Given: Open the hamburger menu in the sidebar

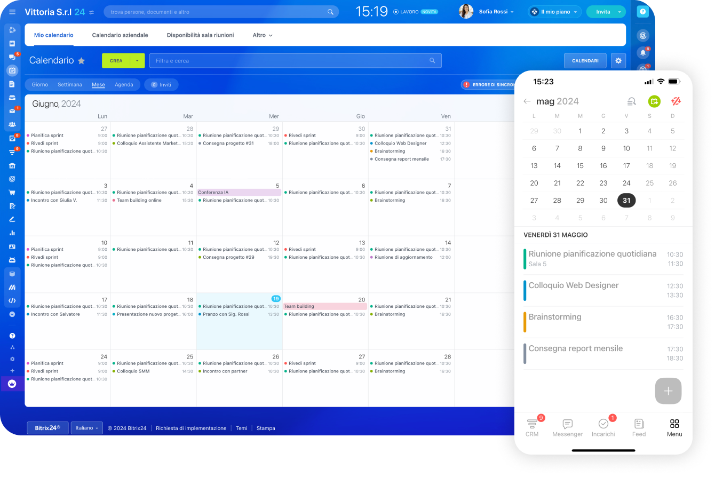Looking at the screenshot, I should click(12, 12).
